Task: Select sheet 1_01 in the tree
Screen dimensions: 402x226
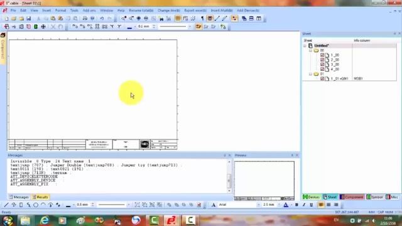Action: (x=339, y=78)
